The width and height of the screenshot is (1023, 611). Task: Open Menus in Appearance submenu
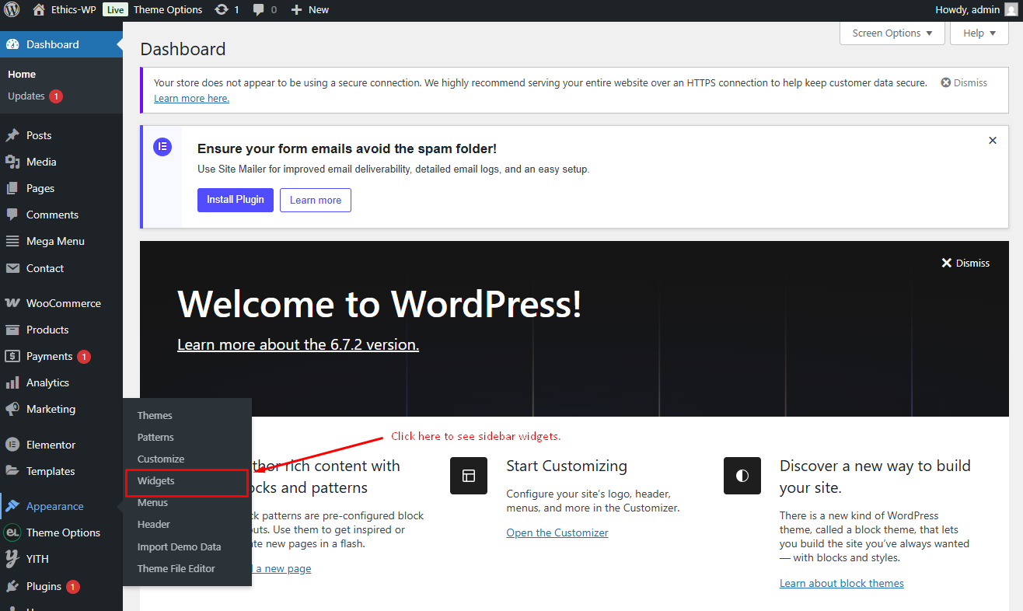tap(152, 502)
